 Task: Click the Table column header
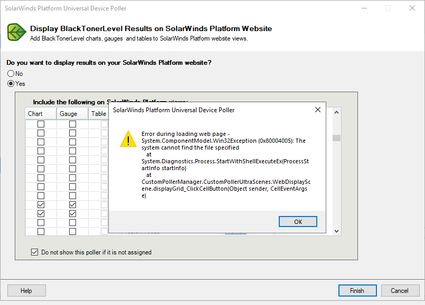point(99,114)
